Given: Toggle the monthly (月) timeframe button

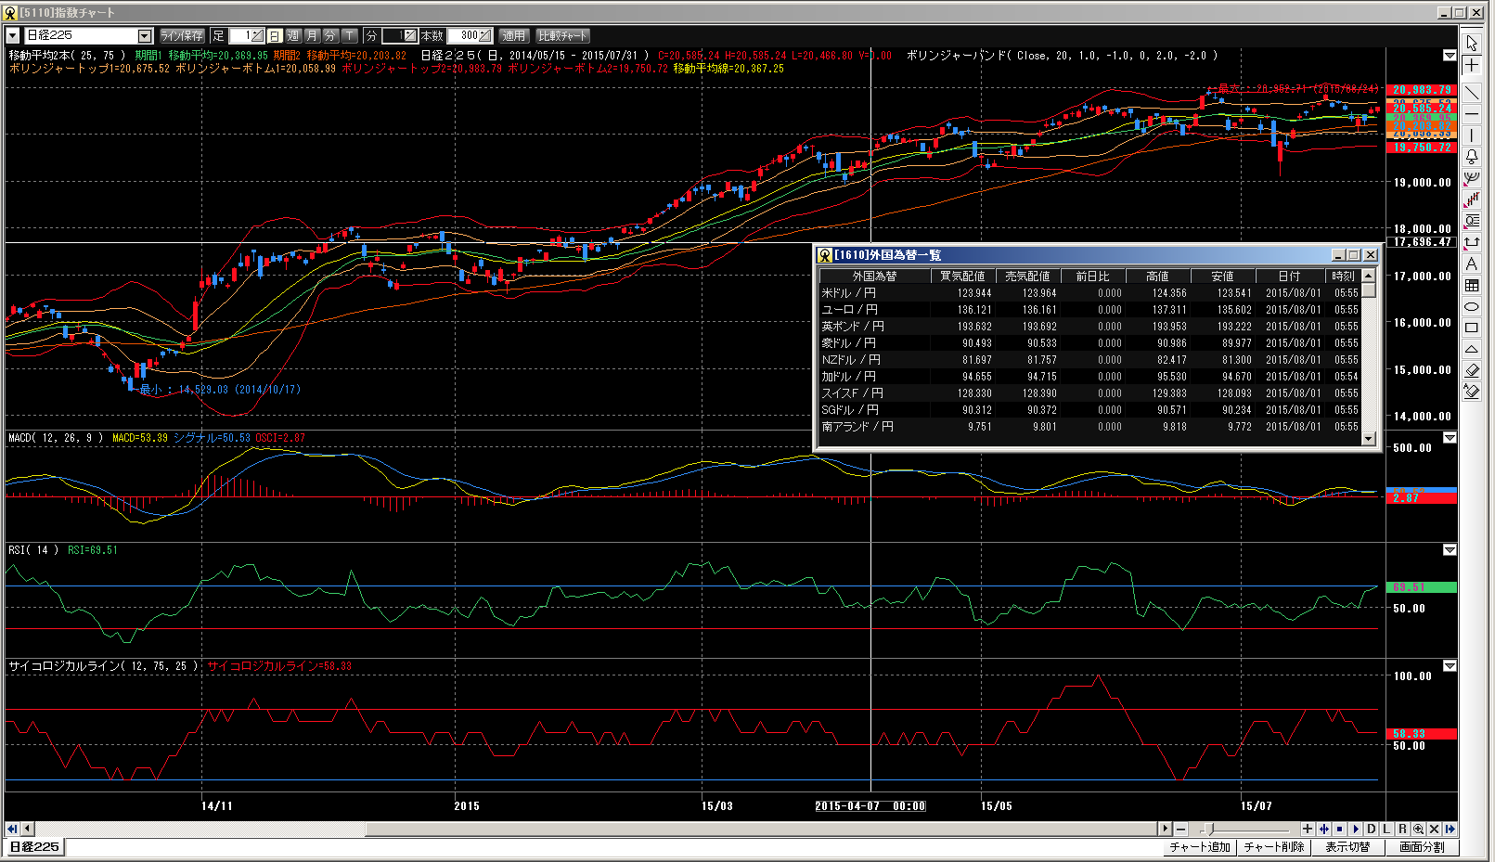Looking at the screenshot, I should pyautogui.click(x=312, y=36).
